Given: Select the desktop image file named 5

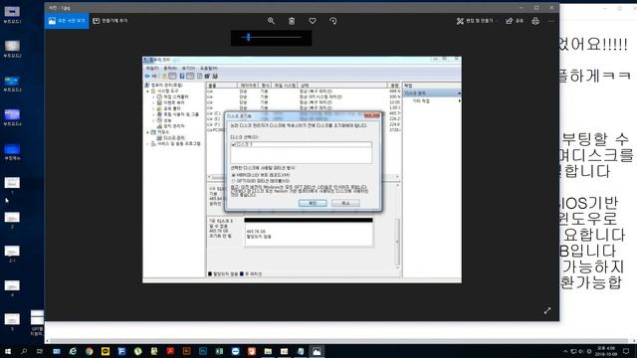Looking at the screenshot, I should pos(12,322).
